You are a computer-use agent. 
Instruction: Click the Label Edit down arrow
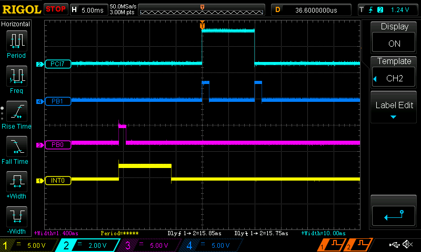pos(393,117)
